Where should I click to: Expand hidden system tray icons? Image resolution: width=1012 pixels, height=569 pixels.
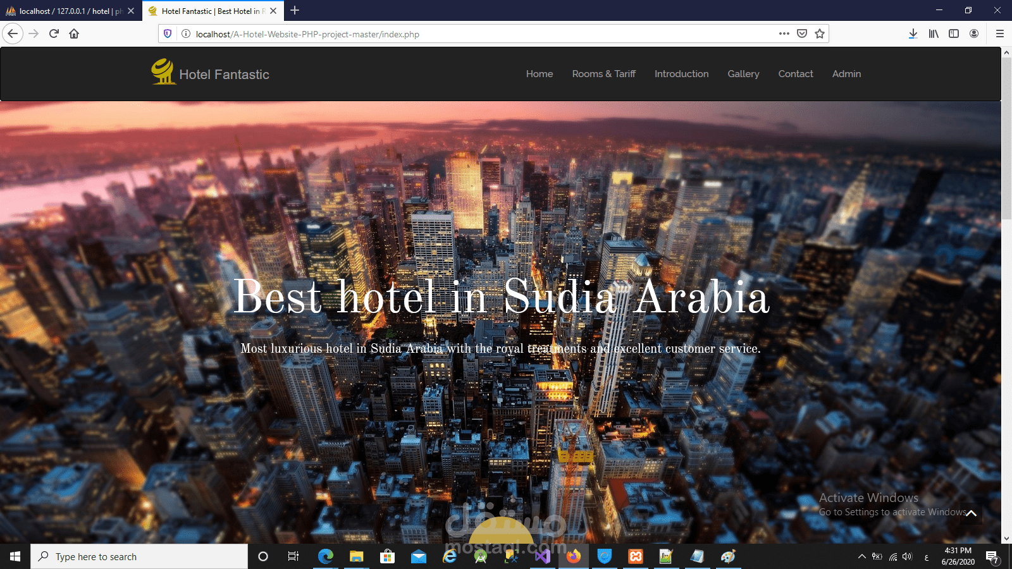(861, 556)
